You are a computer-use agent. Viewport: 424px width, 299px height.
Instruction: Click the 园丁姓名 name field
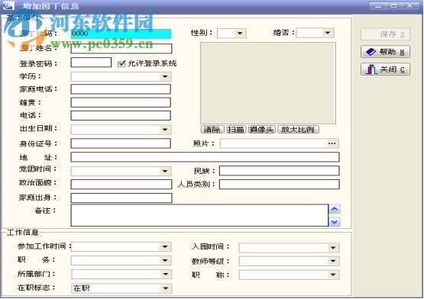coord(121,49)
